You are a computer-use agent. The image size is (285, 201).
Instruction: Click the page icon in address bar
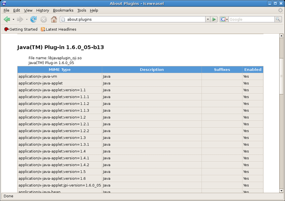(x=63, y=19)
